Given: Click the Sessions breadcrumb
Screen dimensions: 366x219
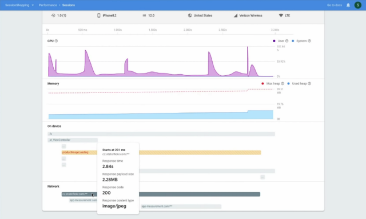Looking at the screenshot, I should coord(69,5).
